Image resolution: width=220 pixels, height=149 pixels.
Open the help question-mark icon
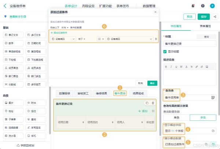click(x=203, y=6)
